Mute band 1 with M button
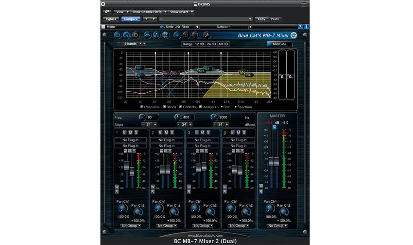The image size is (413, 245). [130, 132]
